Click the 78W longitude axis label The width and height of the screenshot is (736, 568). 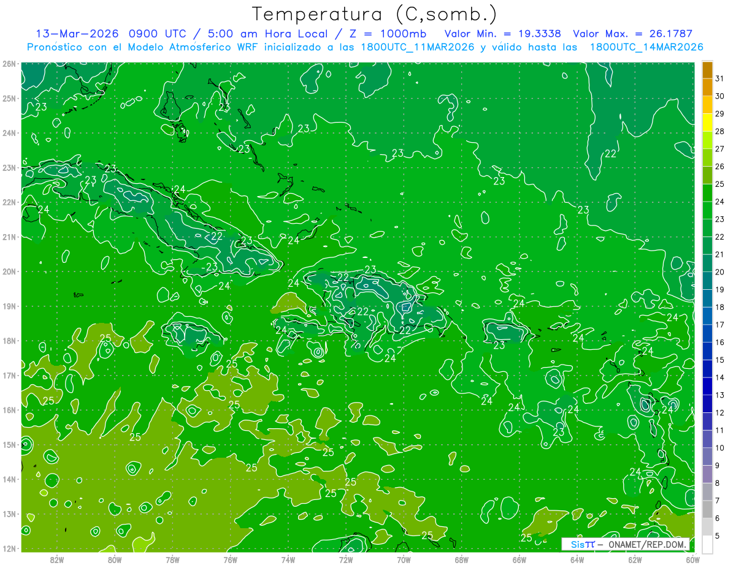click(x=172, y=559)
